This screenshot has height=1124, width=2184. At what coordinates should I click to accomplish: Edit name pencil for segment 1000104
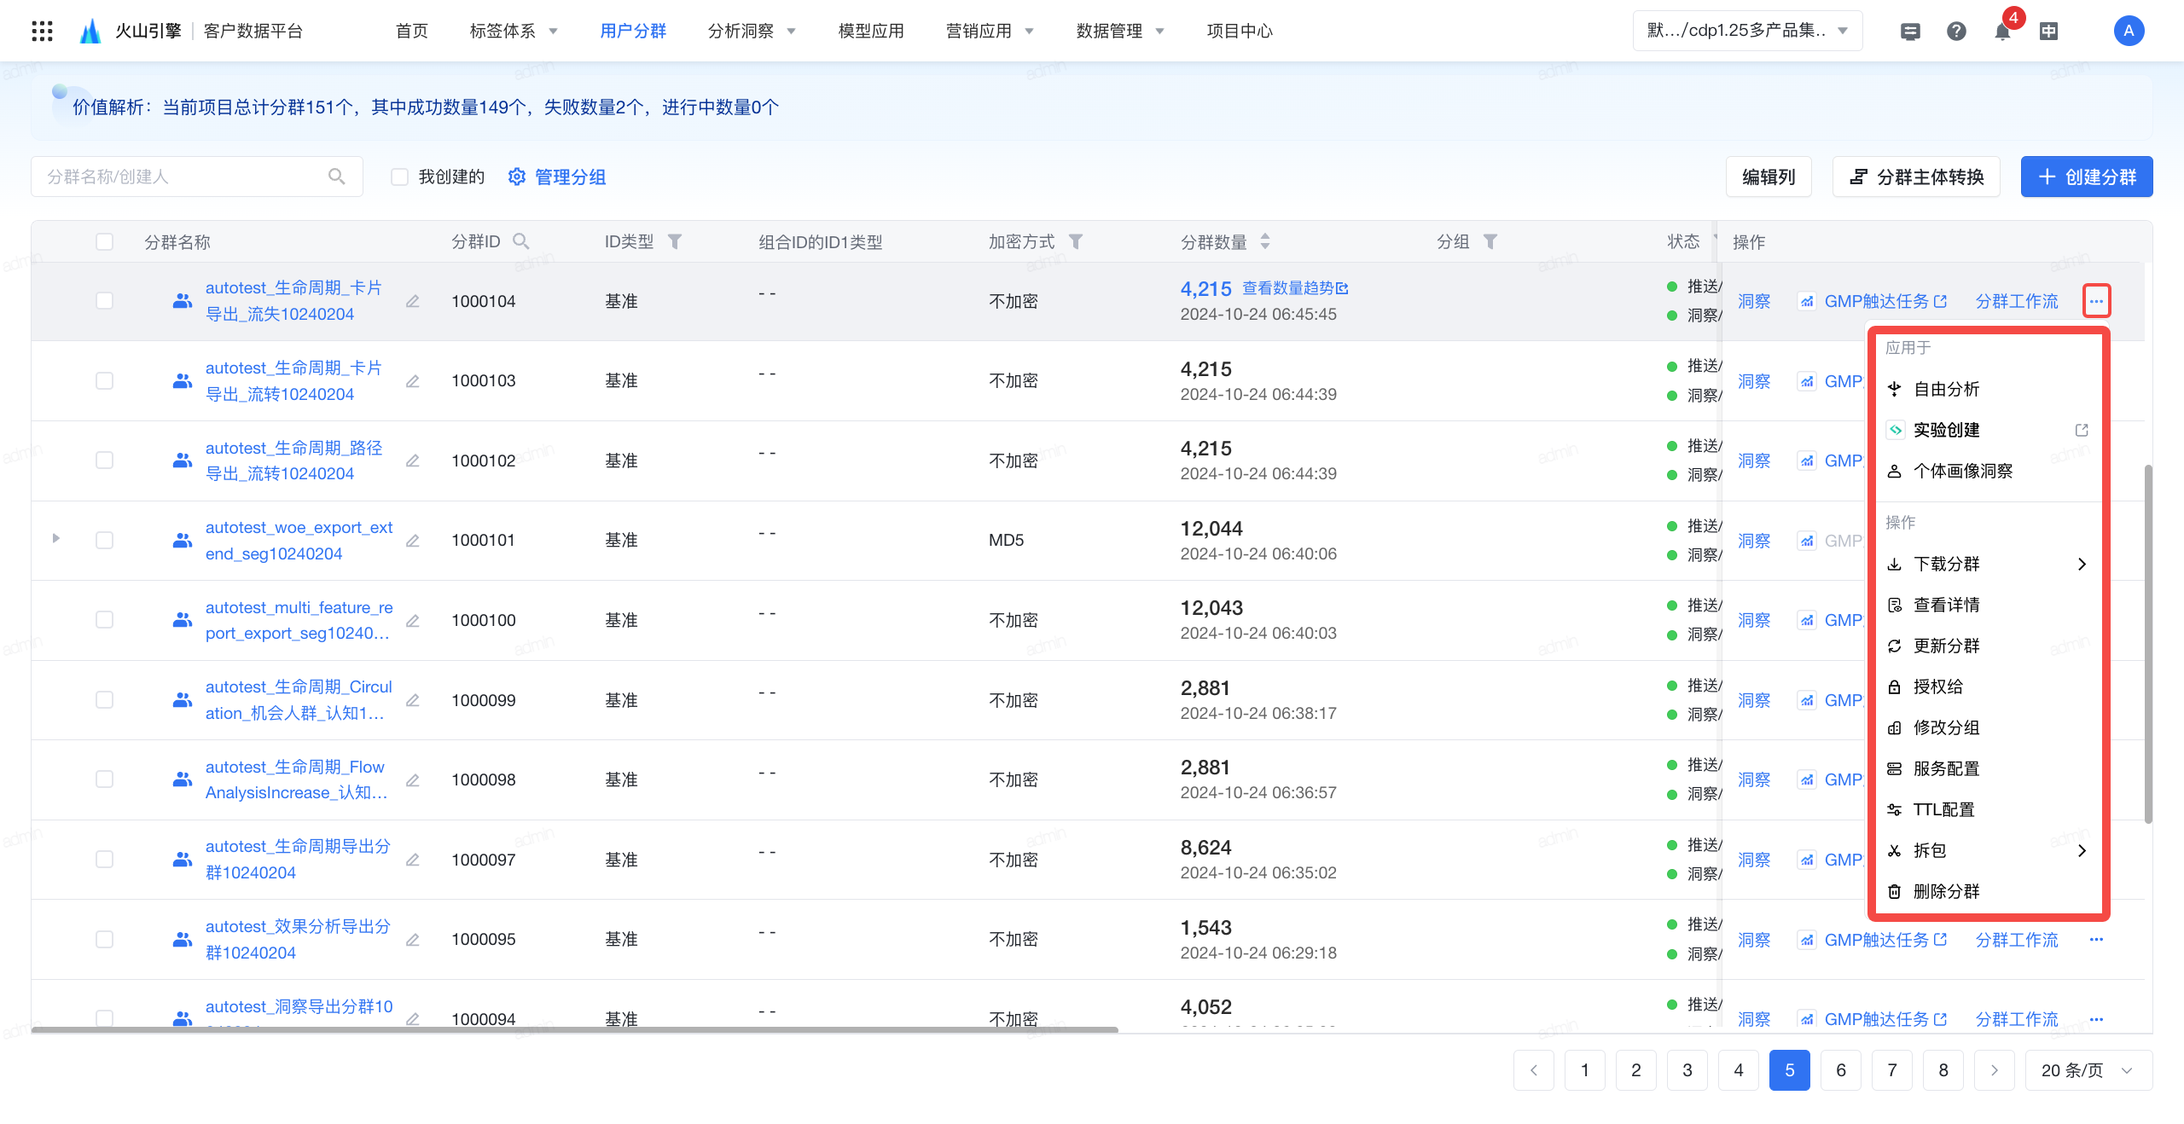pos(413,301)
